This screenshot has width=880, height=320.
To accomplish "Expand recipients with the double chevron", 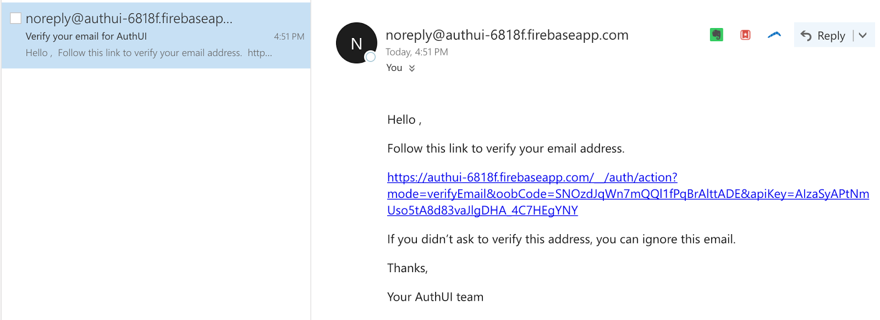I will click(412, 68).
